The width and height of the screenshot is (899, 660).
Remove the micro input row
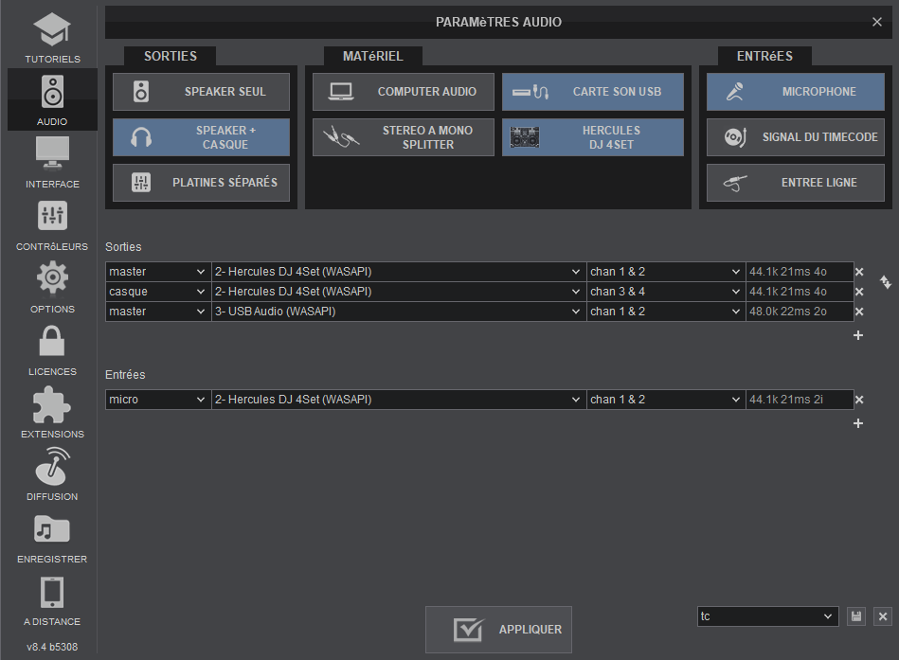859,400
